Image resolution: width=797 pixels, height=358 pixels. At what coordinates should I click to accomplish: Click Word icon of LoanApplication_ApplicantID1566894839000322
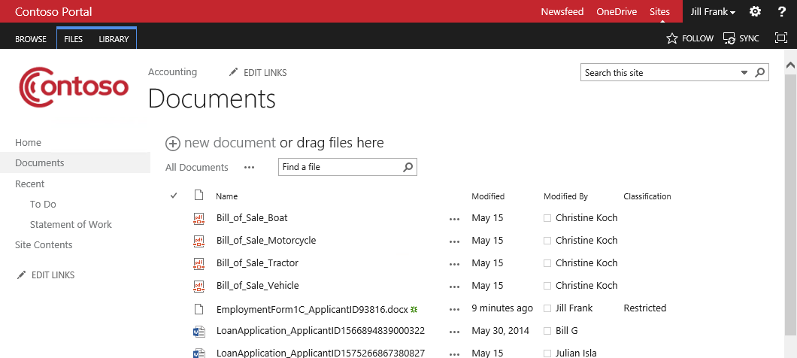tap(198, 332)
